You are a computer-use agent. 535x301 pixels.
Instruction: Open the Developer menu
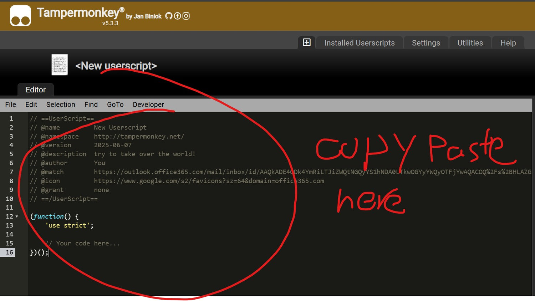tap(148, 104)
